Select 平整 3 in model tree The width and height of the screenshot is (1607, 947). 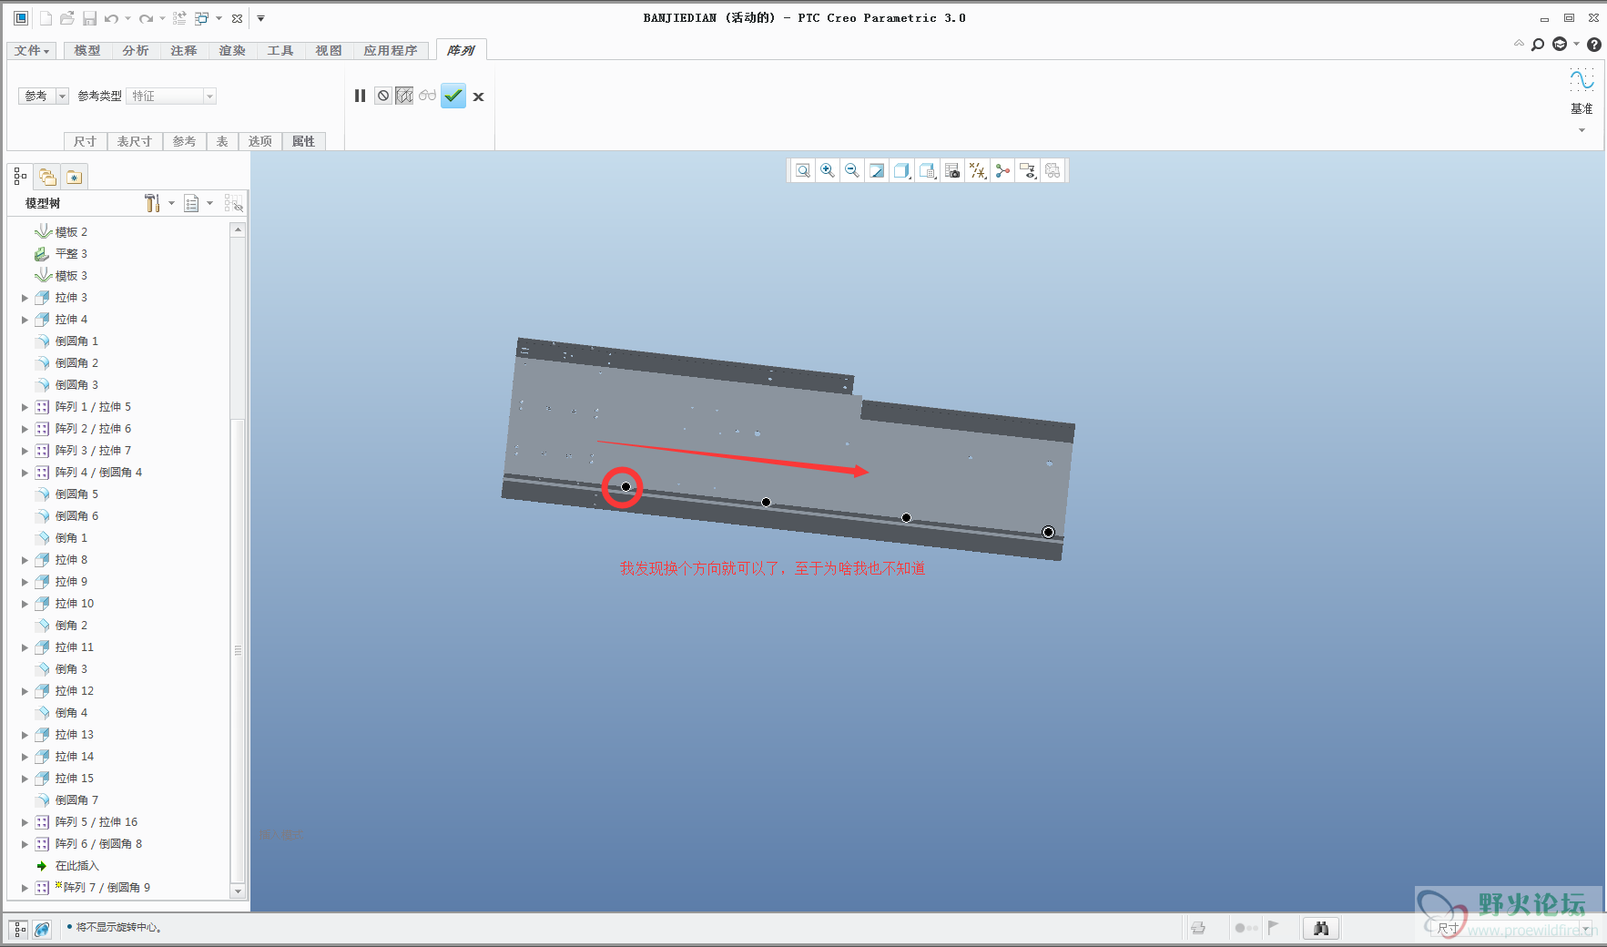[71, 254]
